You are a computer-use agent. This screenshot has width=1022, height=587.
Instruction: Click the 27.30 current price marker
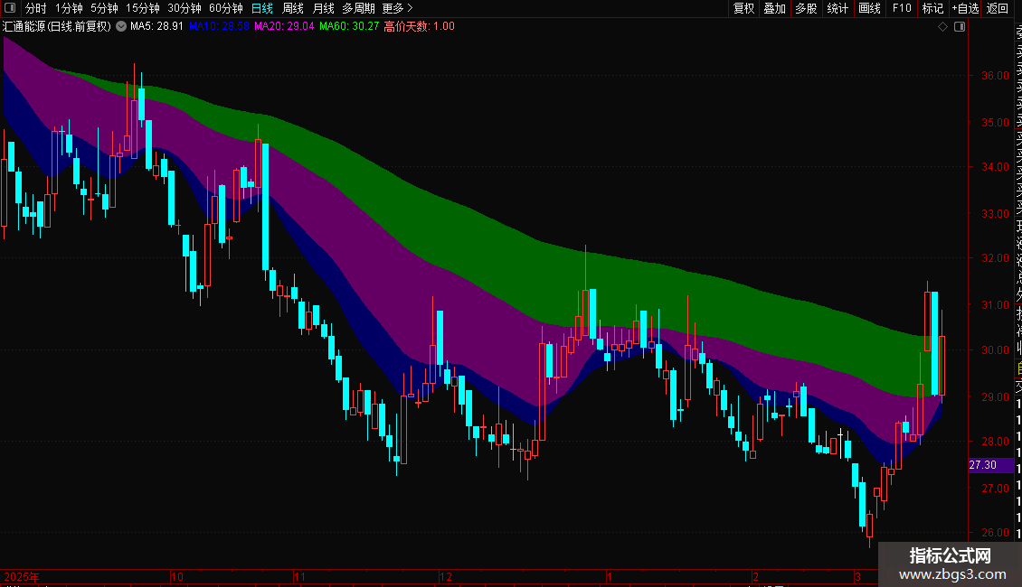(x=990, y=465)
